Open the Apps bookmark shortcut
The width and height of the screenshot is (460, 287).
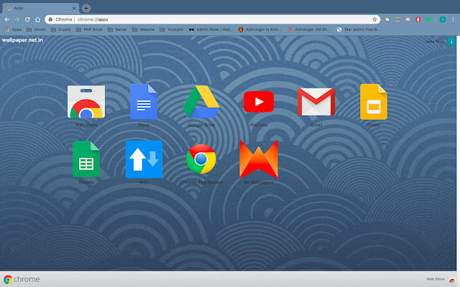[x=13, y=29]
